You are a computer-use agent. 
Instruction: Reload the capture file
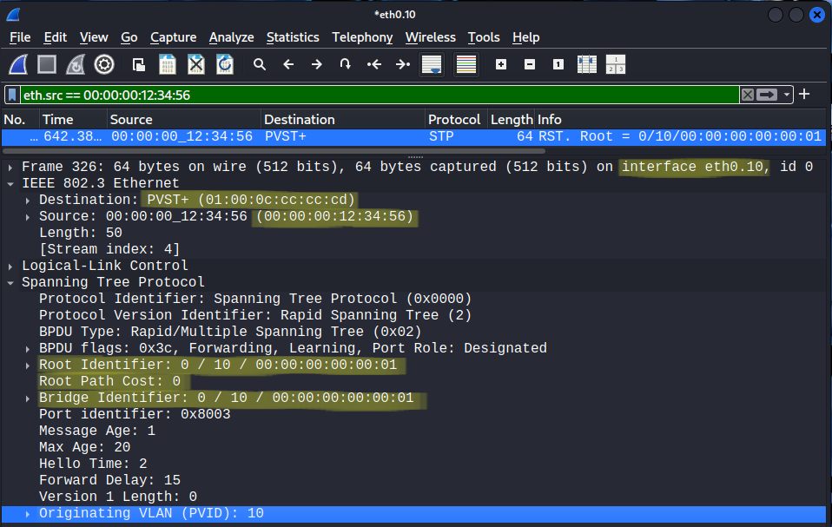[224, 64]
